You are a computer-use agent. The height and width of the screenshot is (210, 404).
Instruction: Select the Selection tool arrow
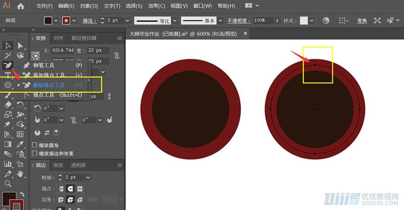8,46
